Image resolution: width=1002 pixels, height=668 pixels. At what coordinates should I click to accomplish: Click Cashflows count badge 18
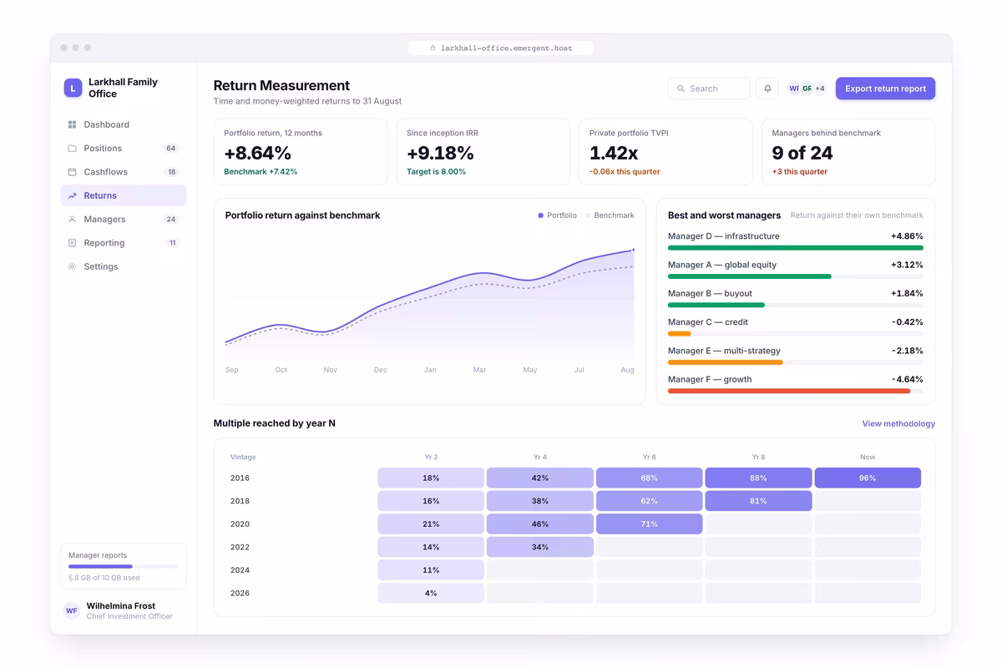(x=172, y=172)
